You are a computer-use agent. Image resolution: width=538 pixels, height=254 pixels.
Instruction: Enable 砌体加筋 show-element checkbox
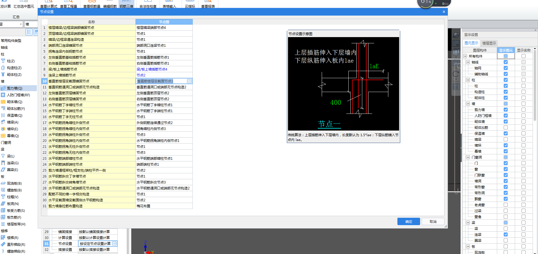[x=506, y=127]
